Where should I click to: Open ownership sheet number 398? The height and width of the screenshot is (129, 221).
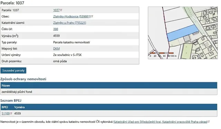point(56,29)
